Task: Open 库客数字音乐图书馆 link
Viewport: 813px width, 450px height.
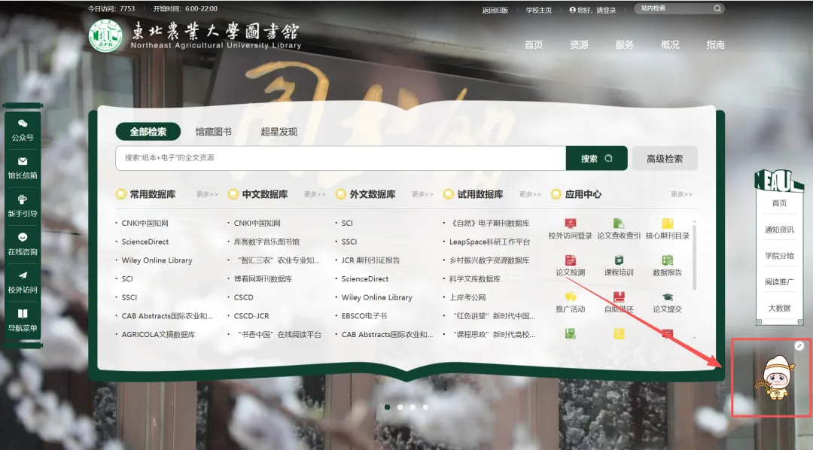Action: pyautogui.click(x=266, y=242)
